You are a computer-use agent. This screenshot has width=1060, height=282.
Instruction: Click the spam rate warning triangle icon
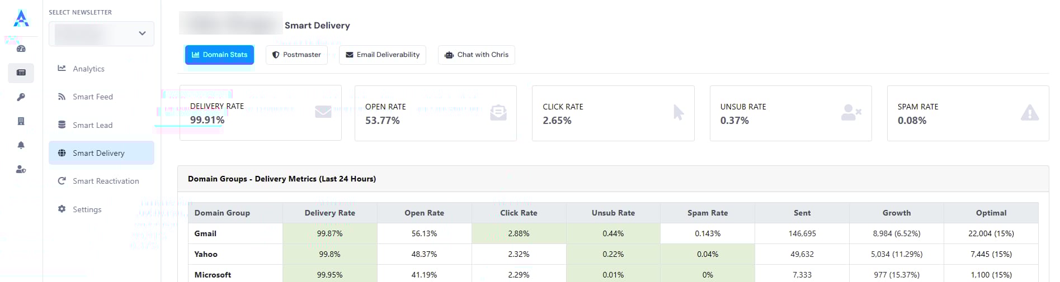[x=1030, y=113]
